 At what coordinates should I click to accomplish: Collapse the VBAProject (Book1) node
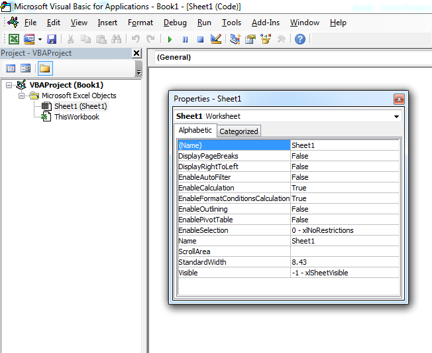(x=9, y=86)
